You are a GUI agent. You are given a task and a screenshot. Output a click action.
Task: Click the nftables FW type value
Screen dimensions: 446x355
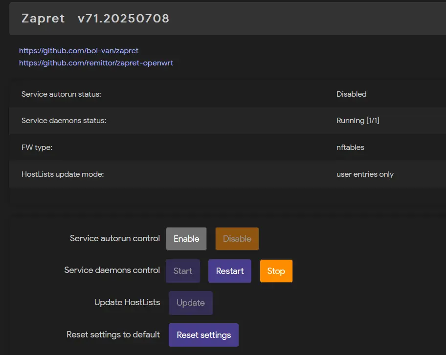(x=351, y=147)
